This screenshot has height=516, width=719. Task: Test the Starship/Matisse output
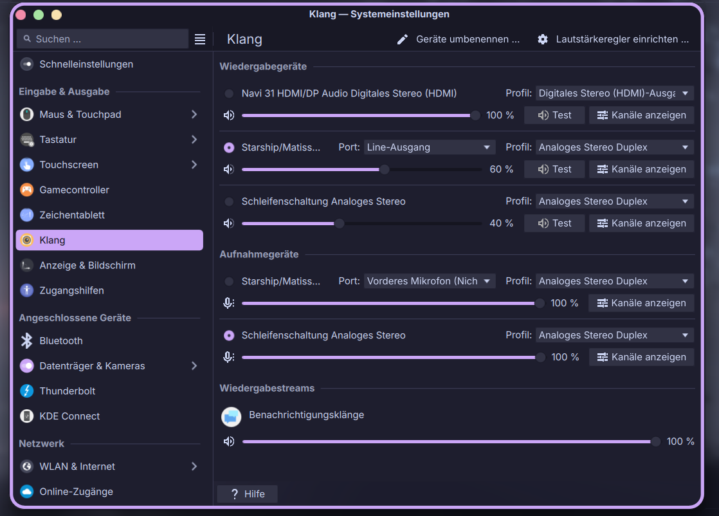[x=554, y=169]
